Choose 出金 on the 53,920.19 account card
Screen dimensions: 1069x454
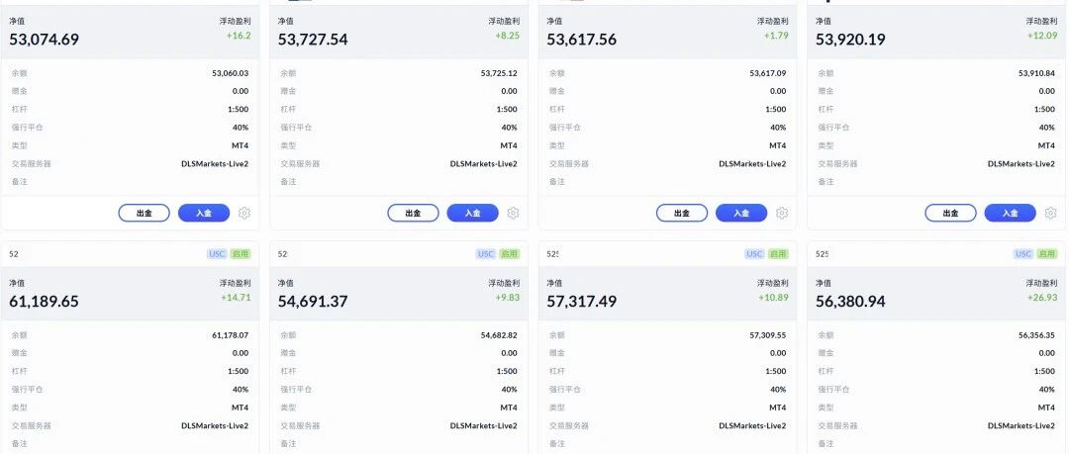tap(950, 213)
